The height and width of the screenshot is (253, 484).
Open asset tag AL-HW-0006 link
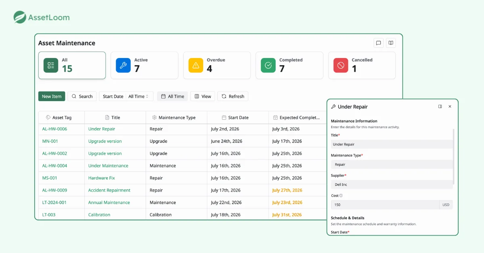[x=55, y=129]
